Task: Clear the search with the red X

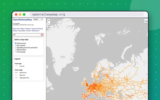Action: click(x=42, y=35)
